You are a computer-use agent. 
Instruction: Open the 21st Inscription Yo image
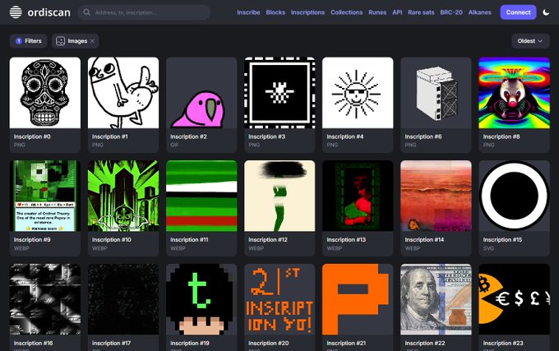(x=279, y=299)
